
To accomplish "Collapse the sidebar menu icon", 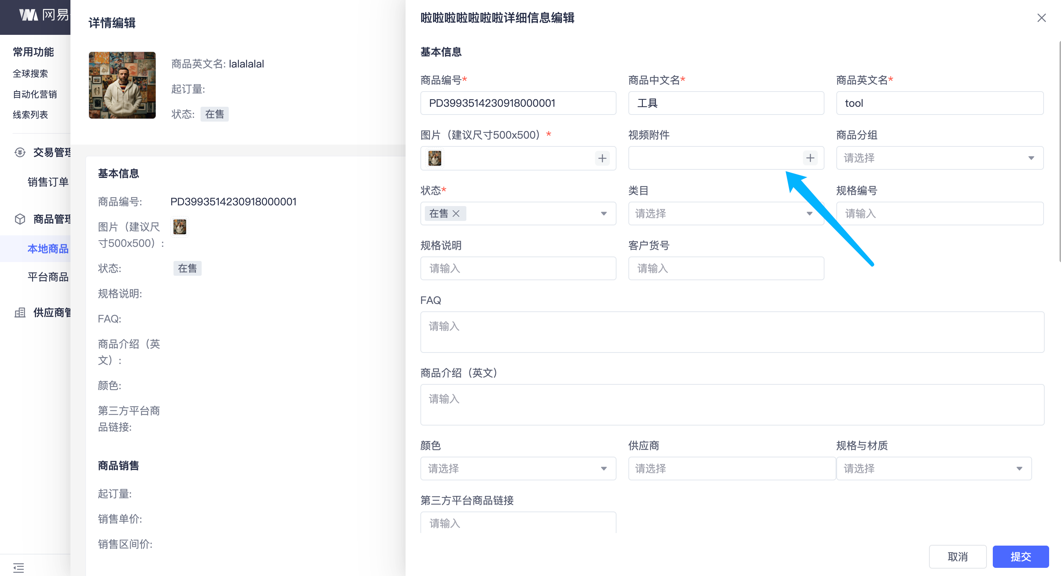I will point(19,568).
